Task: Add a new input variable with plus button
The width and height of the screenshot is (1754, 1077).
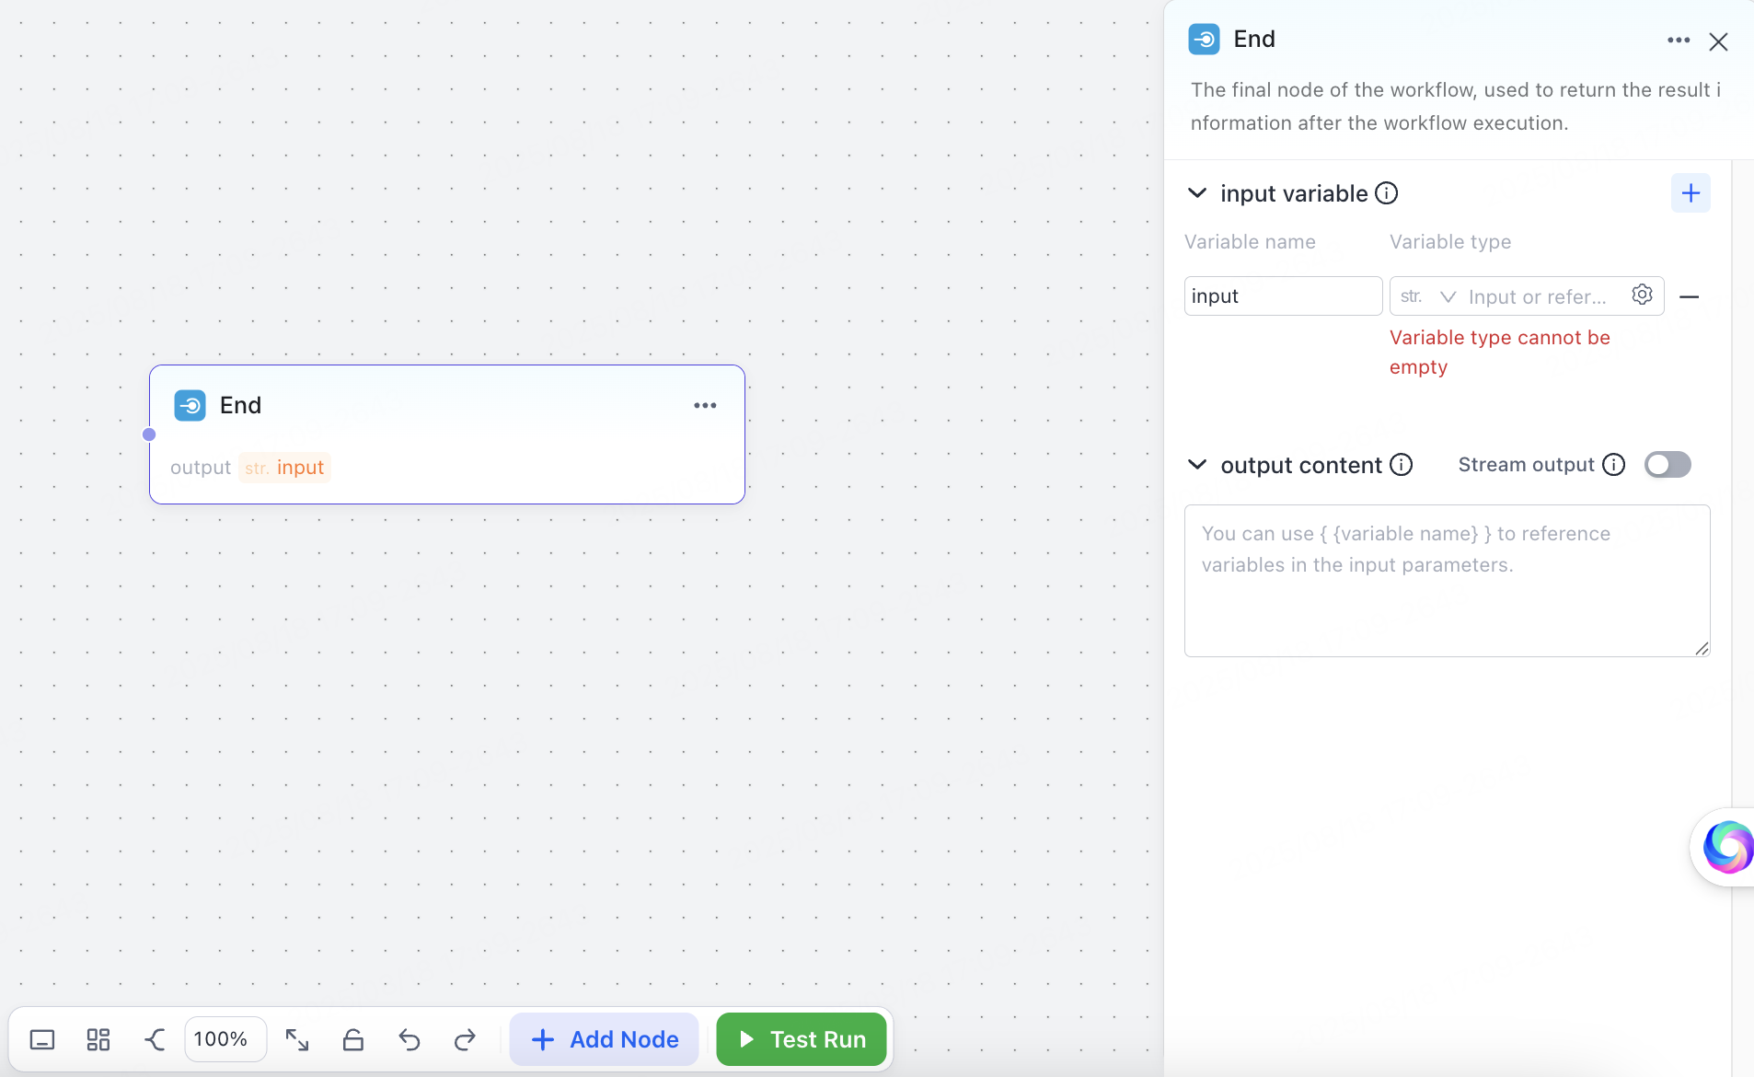Action: 1691,193
